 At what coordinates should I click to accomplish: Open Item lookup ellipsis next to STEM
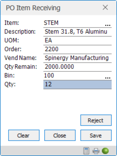coord(108,25)
